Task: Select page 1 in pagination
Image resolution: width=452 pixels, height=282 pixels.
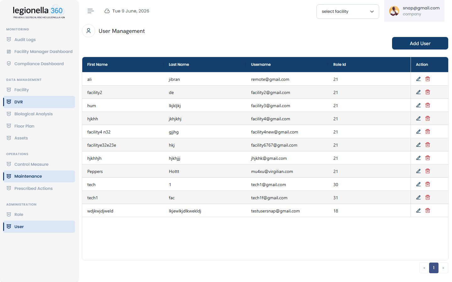Action: (434, 268)
